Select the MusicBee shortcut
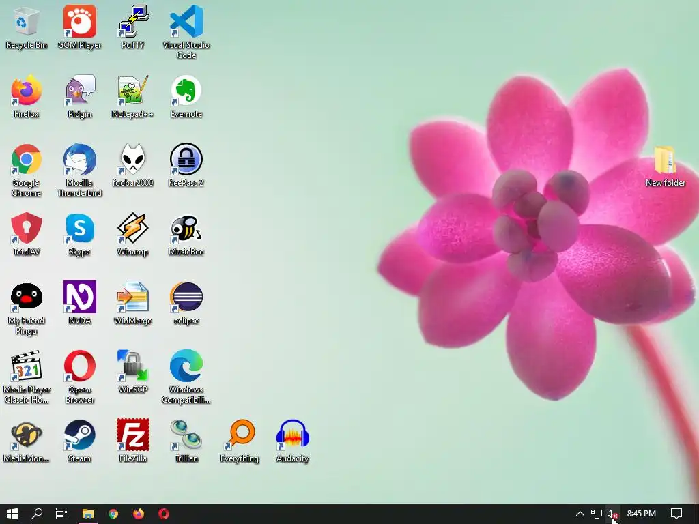This screenshot has width=699, height=524. [186, 235]
